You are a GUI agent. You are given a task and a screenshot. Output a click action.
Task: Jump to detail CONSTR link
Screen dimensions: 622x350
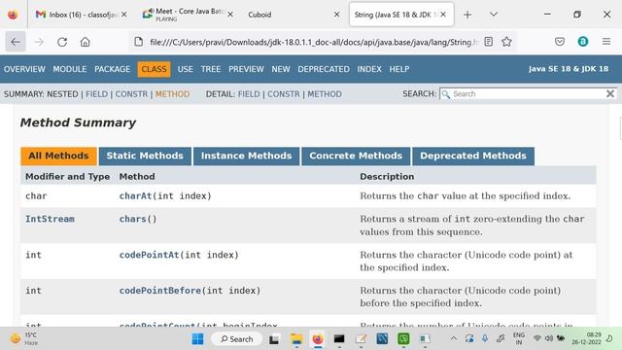(284, 94)
